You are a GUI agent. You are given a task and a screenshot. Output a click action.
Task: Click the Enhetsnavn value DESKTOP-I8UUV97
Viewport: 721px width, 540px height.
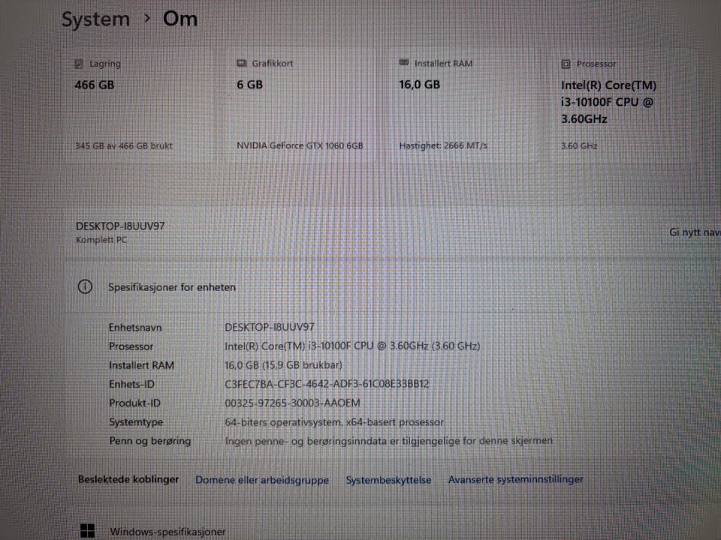coord(270,327)
